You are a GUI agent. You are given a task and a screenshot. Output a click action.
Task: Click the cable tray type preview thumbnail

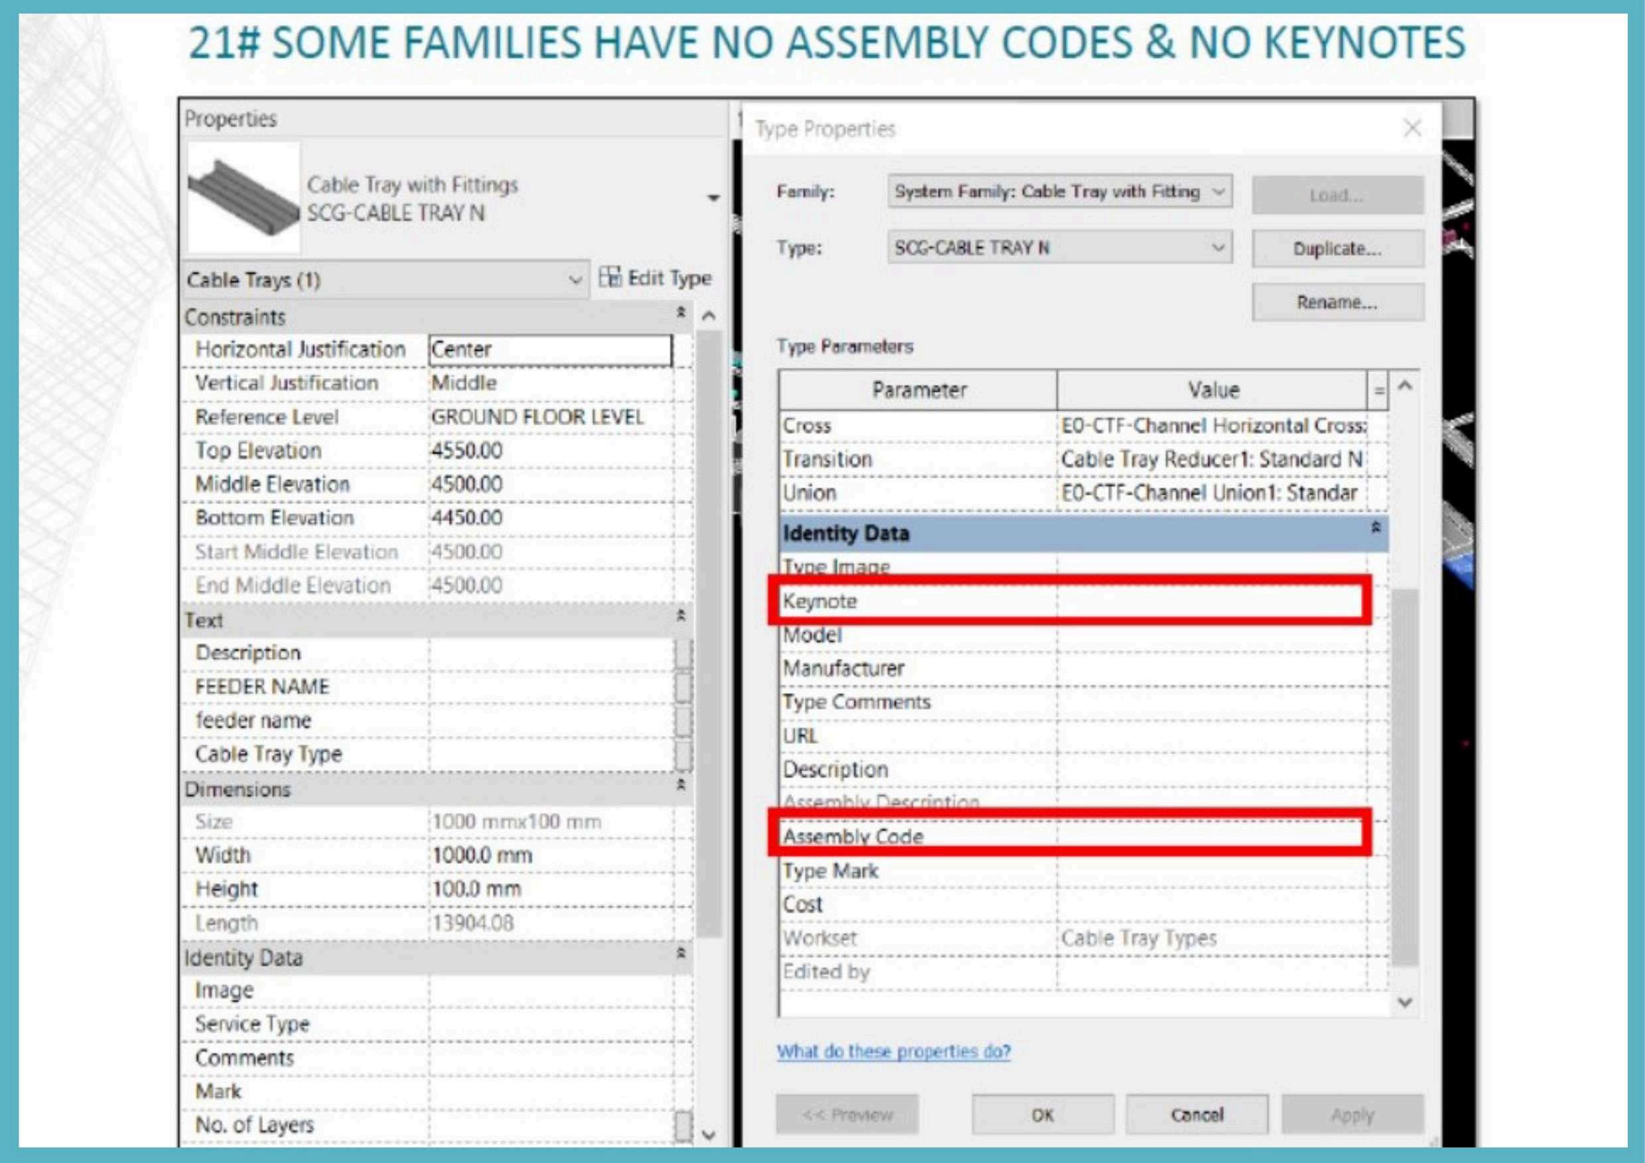point(243,198)
